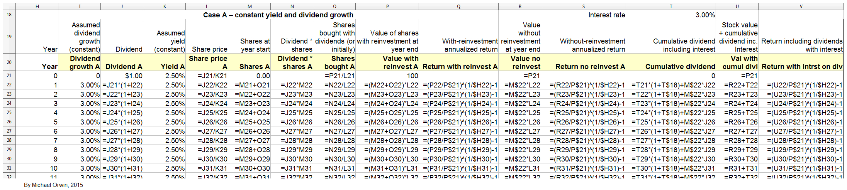Viewport: 847px width, 190px height.
Task: Select the cell containing 100
Action: [x=387, y=76]
